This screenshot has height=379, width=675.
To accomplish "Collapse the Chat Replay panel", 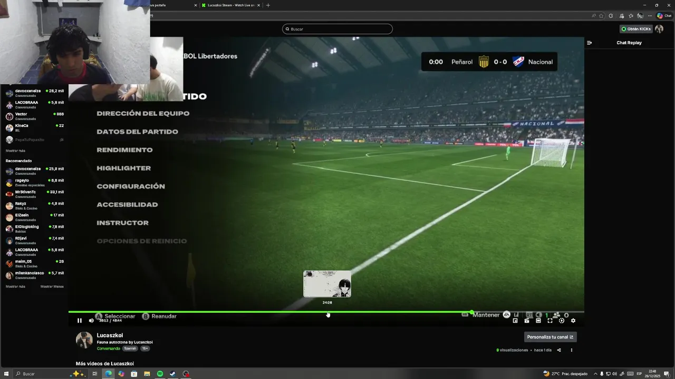I will (590, 43).
